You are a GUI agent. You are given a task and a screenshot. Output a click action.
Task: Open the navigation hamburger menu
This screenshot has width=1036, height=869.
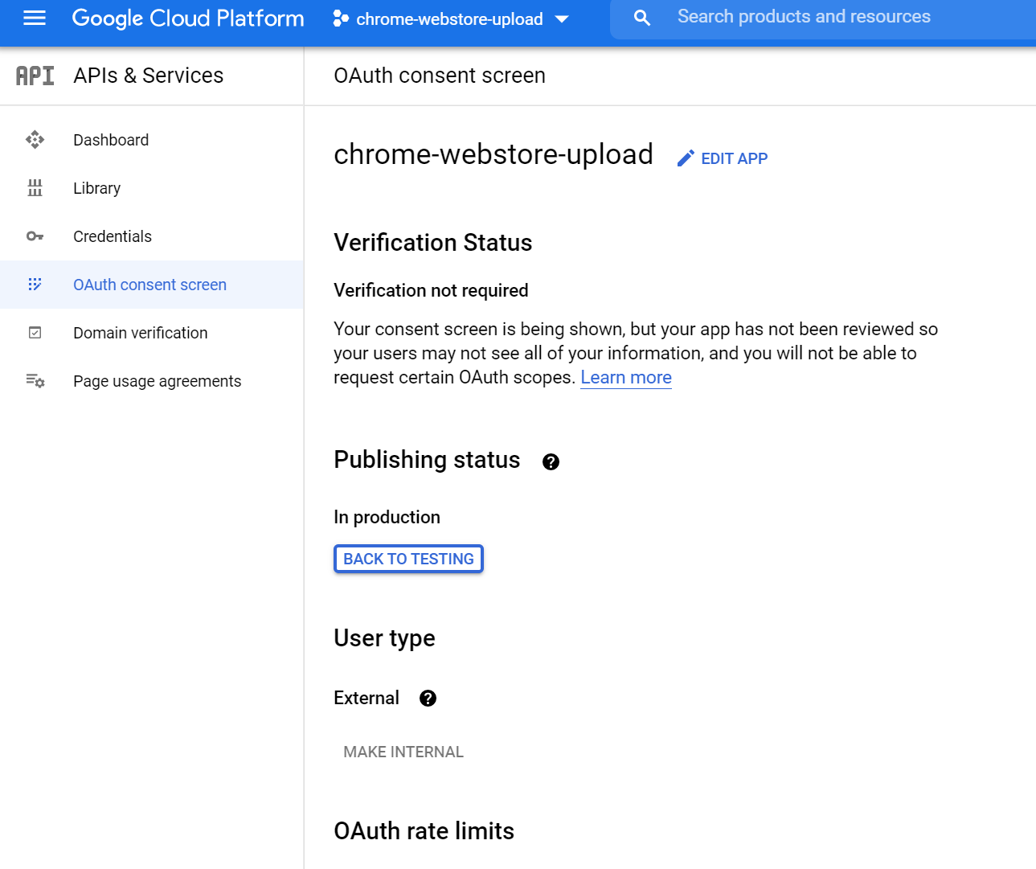(x=34, y=18)
